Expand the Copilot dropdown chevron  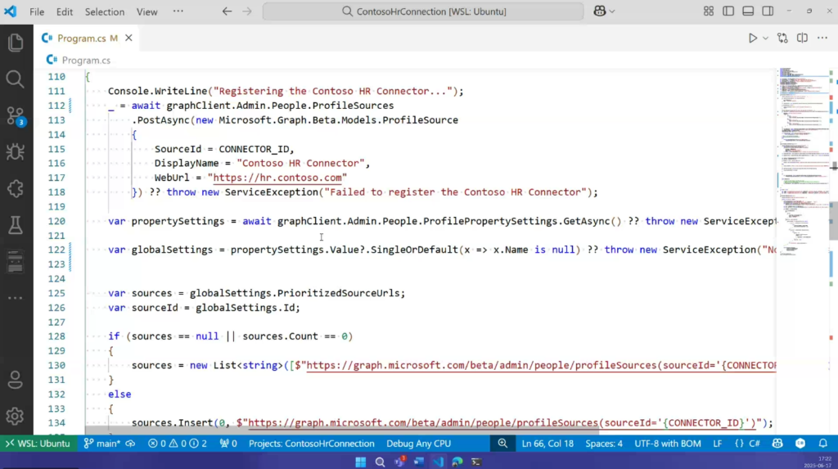click(612, 11)
